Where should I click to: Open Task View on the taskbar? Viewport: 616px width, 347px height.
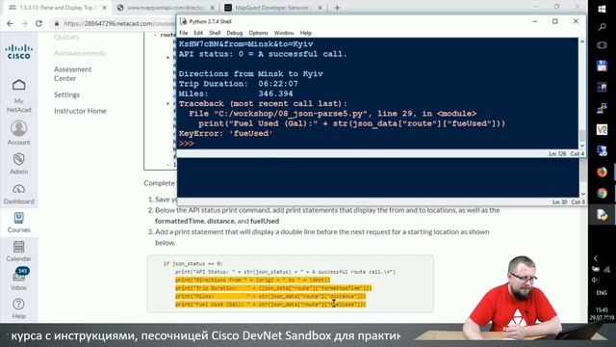602,45
